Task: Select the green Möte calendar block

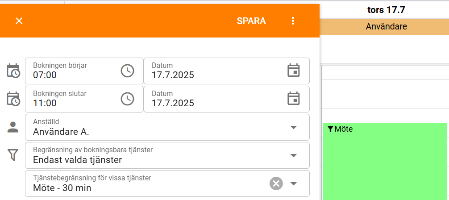Action: point(385,162)
